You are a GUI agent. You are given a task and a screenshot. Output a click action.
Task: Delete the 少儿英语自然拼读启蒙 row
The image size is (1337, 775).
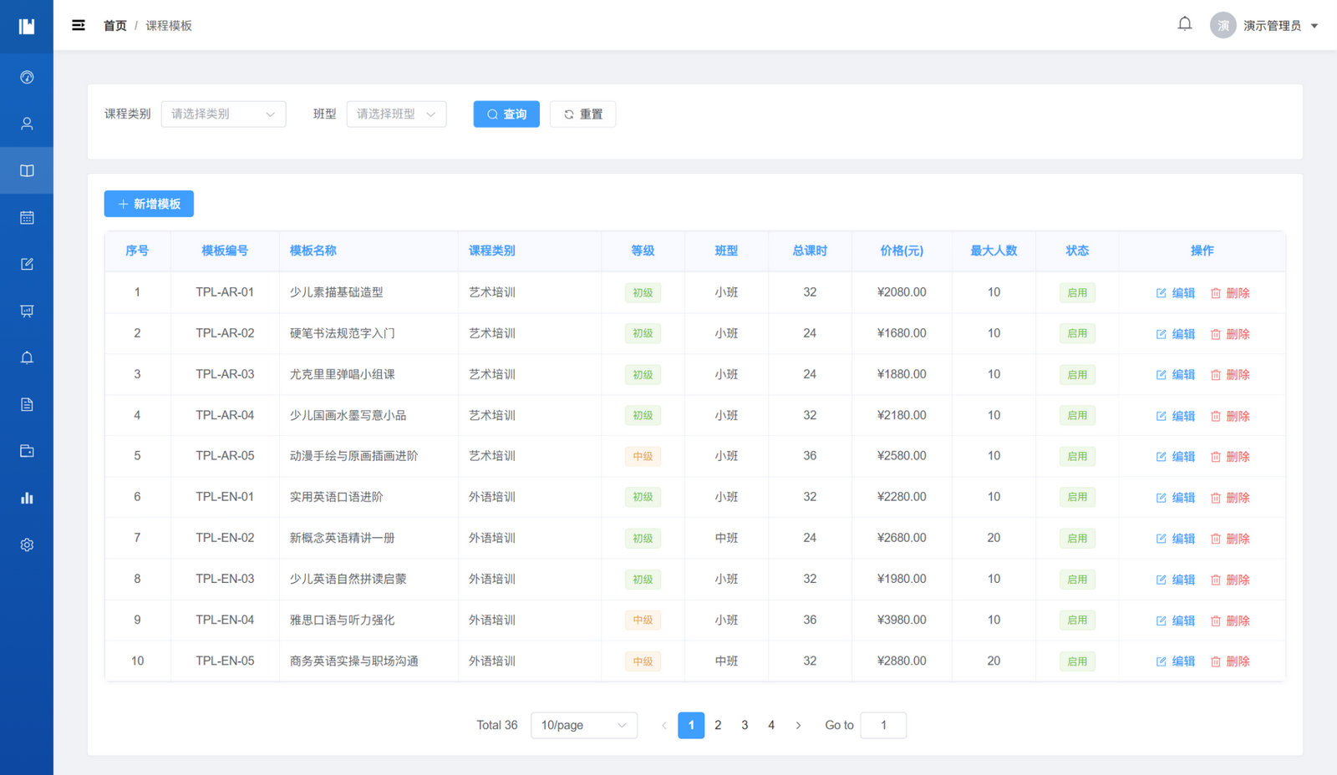tap(1230, 580)
